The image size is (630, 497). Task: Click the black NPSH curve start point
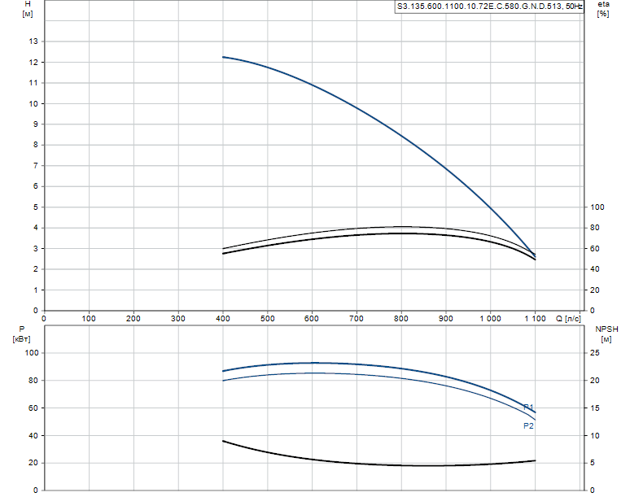[223, 441]
